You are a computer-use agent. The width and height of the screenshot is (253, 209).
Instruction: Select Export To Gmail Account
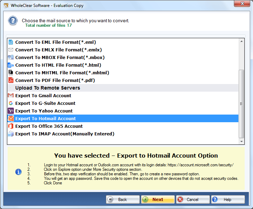(x=123, y=95)
